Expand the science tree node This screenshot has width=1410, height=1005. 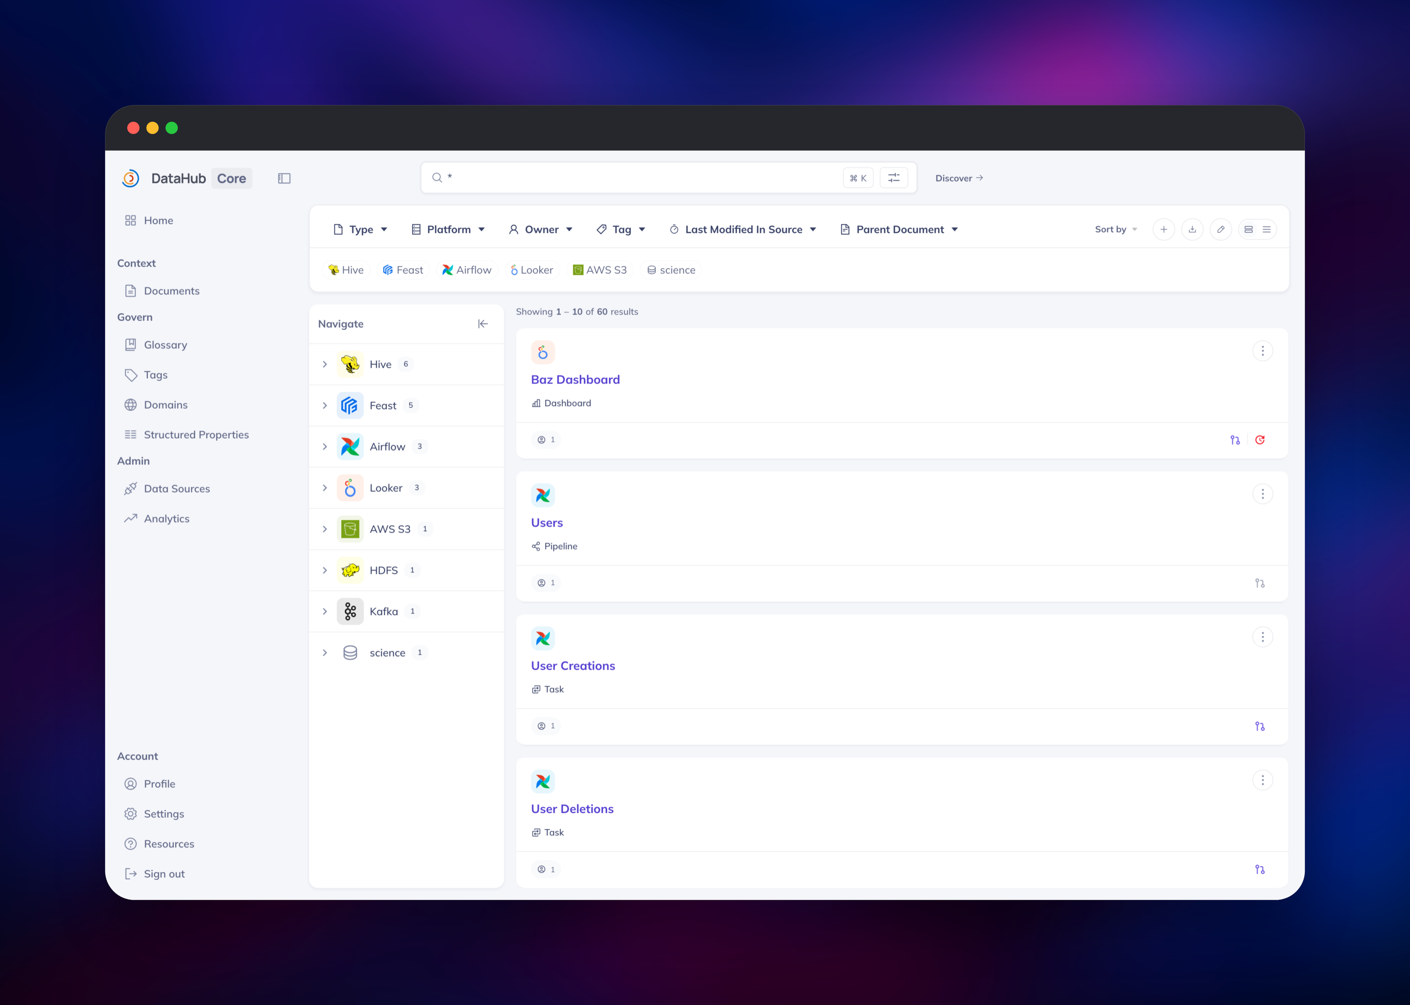[325, 653]
